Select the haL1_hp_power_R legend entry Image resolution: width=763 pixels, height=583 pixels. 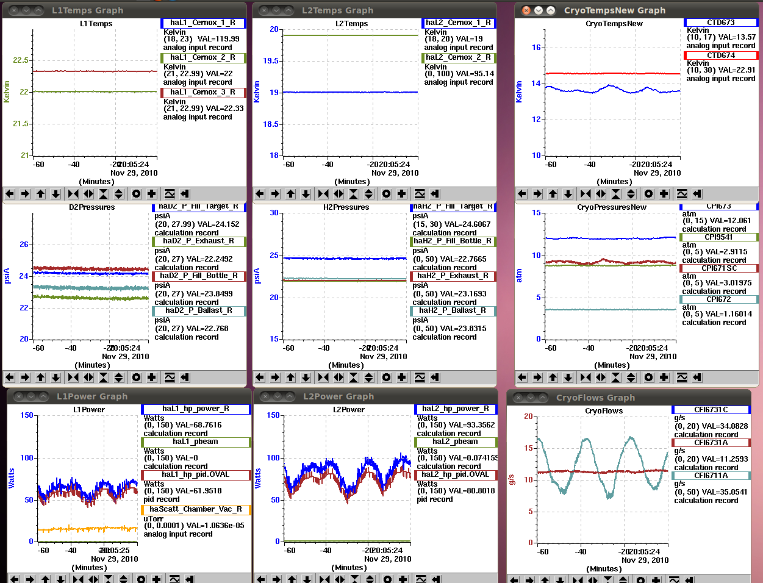point(196,409)
